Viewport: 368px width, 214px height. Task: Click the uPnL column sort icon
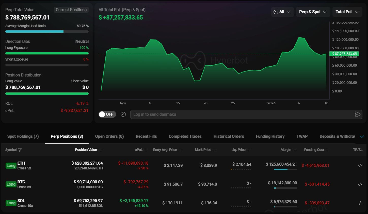coord(146,150)
